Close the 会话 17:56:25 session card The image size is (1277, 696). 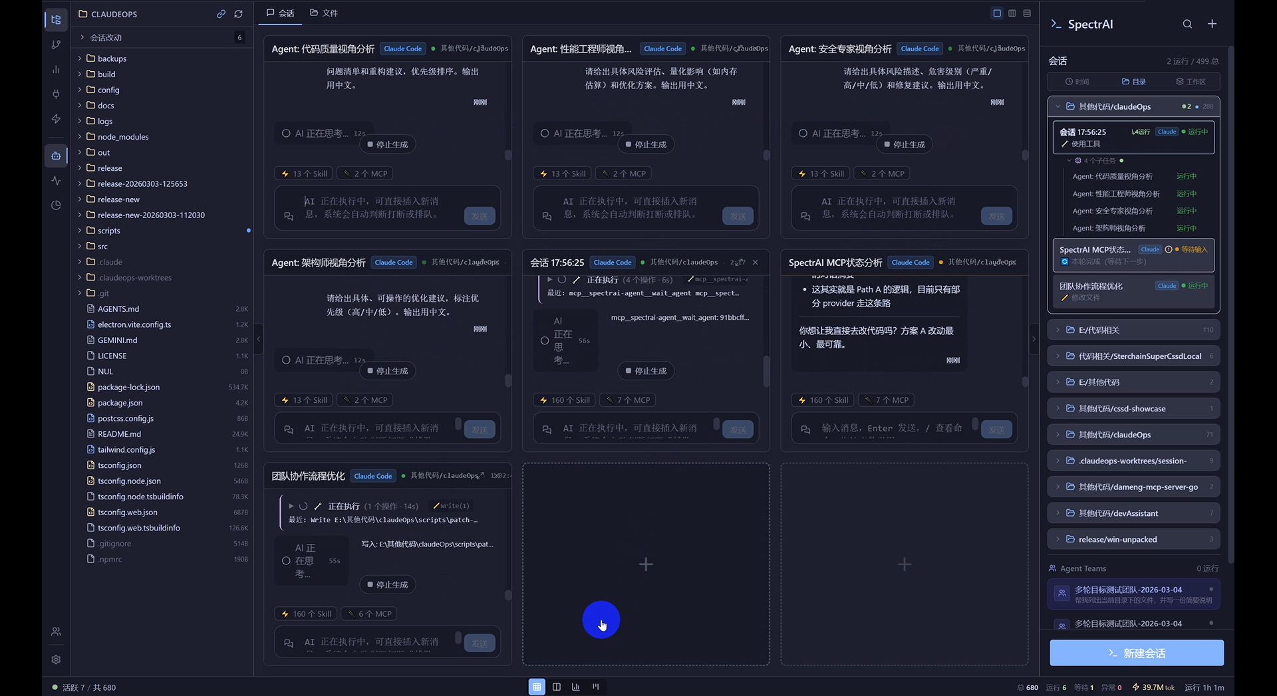click(x=755, y=263)
